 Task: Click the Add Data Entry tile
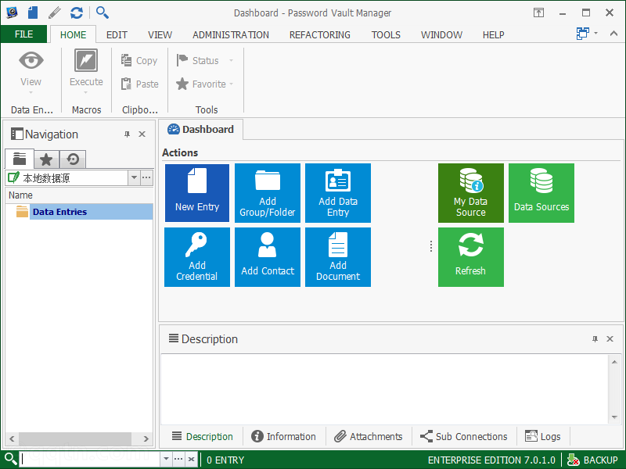[338, 193]
